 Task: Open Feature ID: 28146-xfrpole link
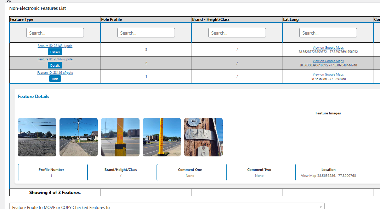point(55,72)
